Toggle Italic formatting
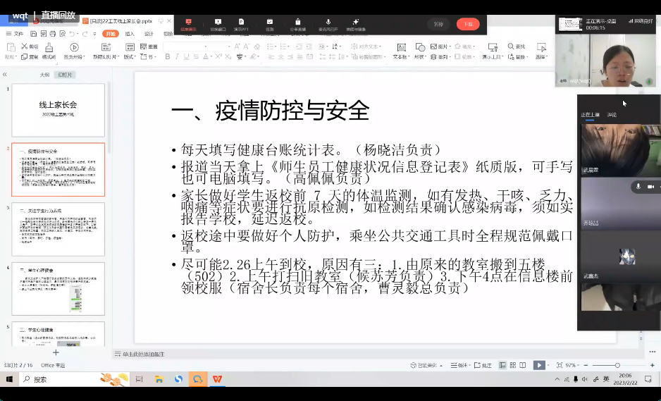This screenshot has width=661, height=401. [177, 56]
